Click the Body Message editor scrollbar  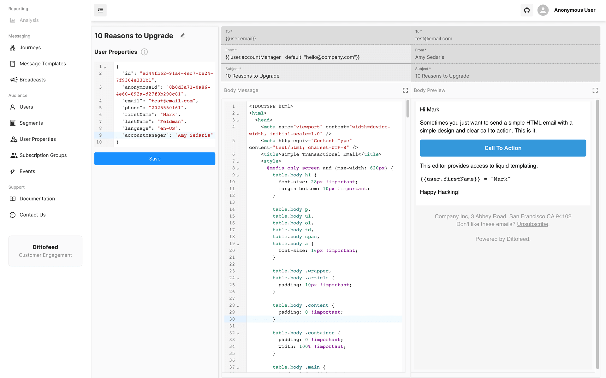pyautogui.click(x=407, y=109)
